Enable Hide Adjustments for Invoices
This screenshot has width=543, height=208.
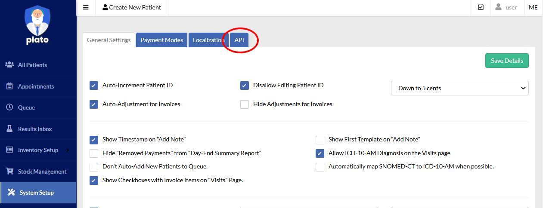(x=245, y=104)
